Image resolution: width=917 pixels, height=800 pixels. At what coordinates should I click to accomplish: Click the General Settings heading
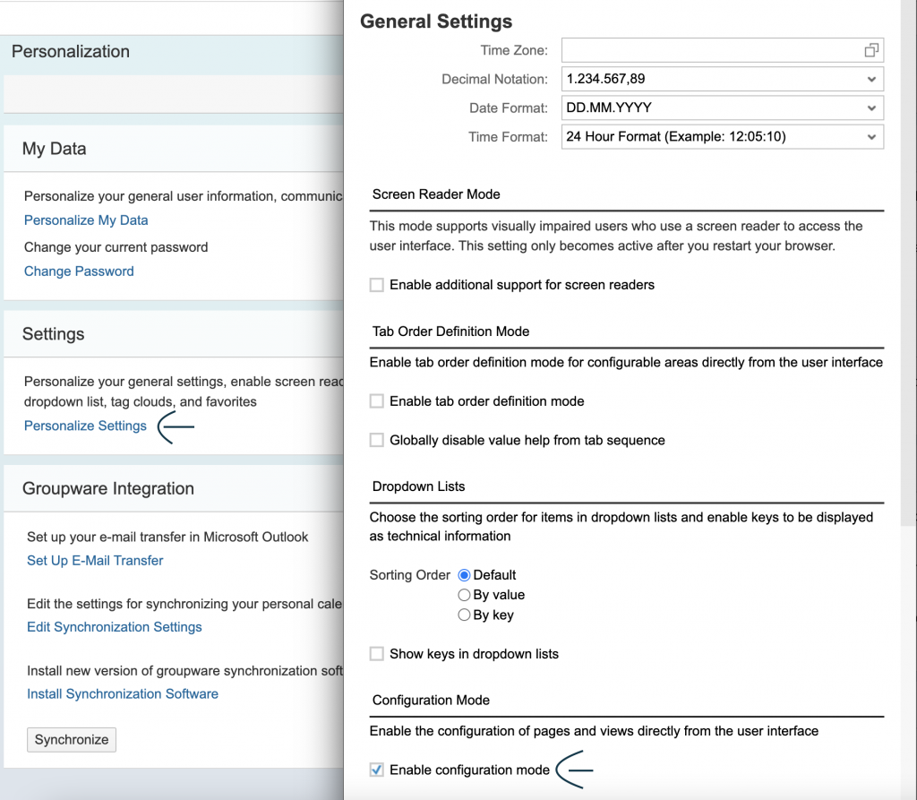pyautogui.click(x=436, y=22)
